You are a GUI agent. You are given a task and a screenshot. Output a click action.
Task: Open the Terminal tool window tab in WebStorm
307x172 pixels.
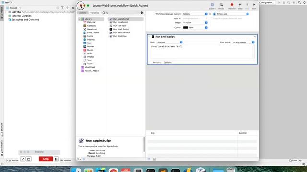pos(66,161)
